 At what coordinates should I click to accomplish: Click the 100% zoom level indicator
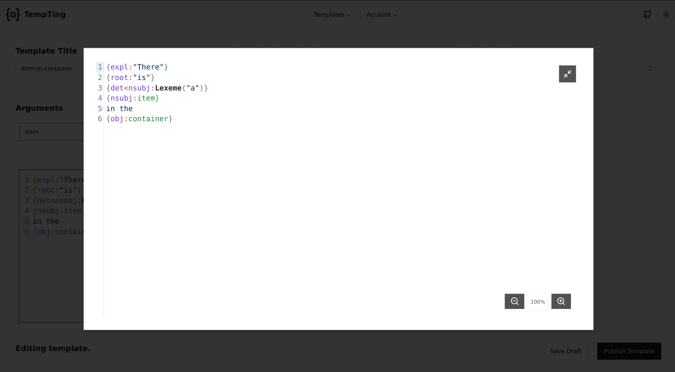click(x=538, y=302)
